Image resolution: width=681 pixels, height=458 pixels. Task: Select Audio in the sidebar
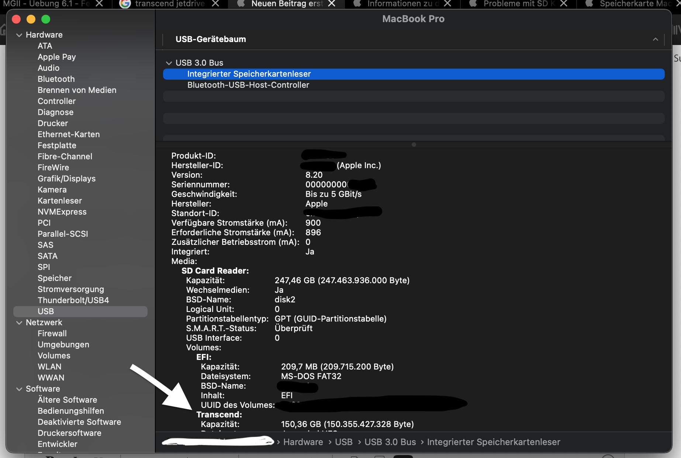(49, 68)
